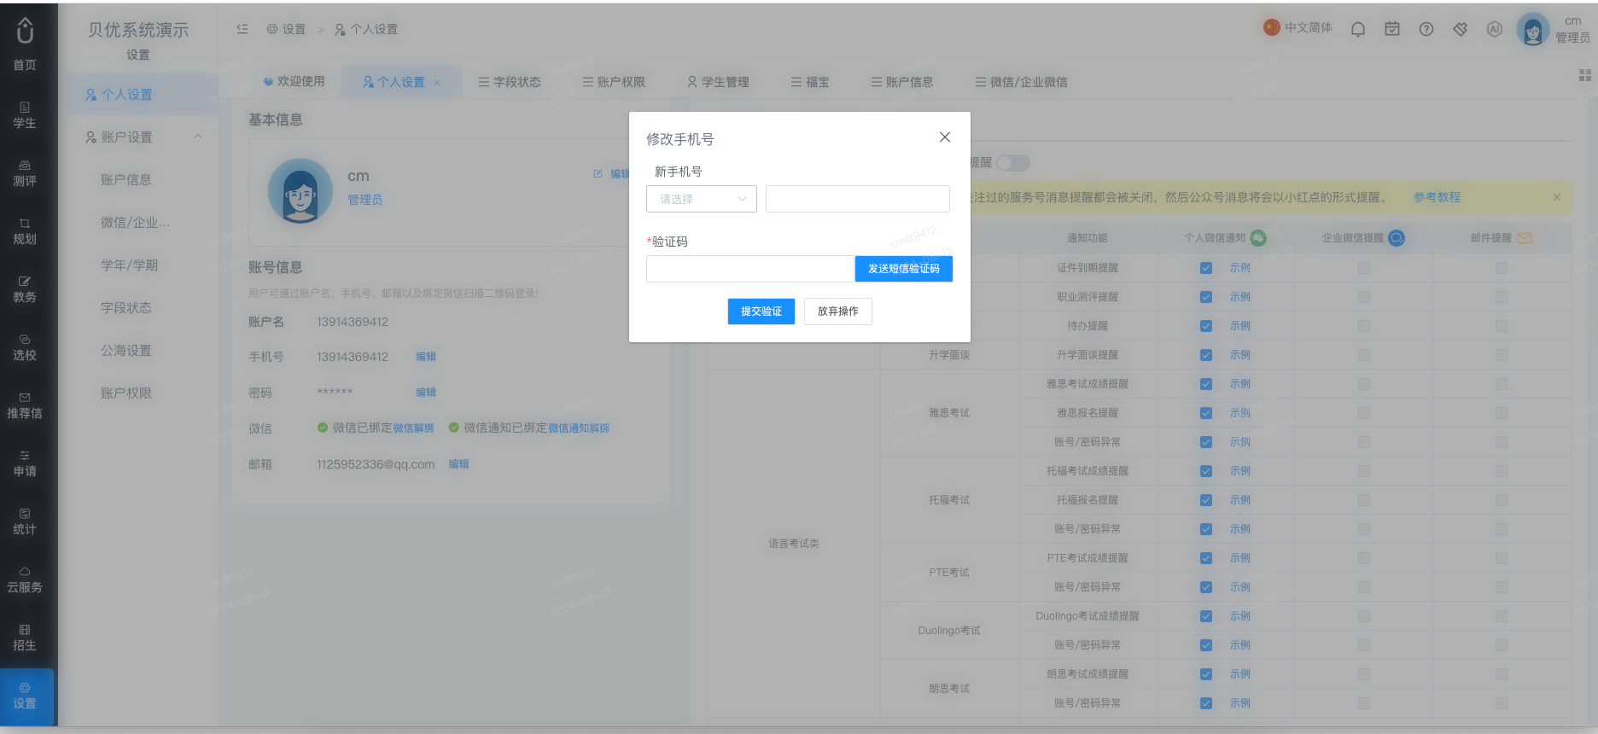Click the 放弃操作 button
The height and width of the screenshot is (734, 1598).
click(838, 312)
